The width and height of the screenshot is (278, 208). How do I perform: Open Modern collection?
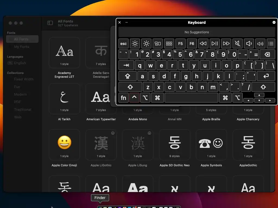(x=22, y=95)
